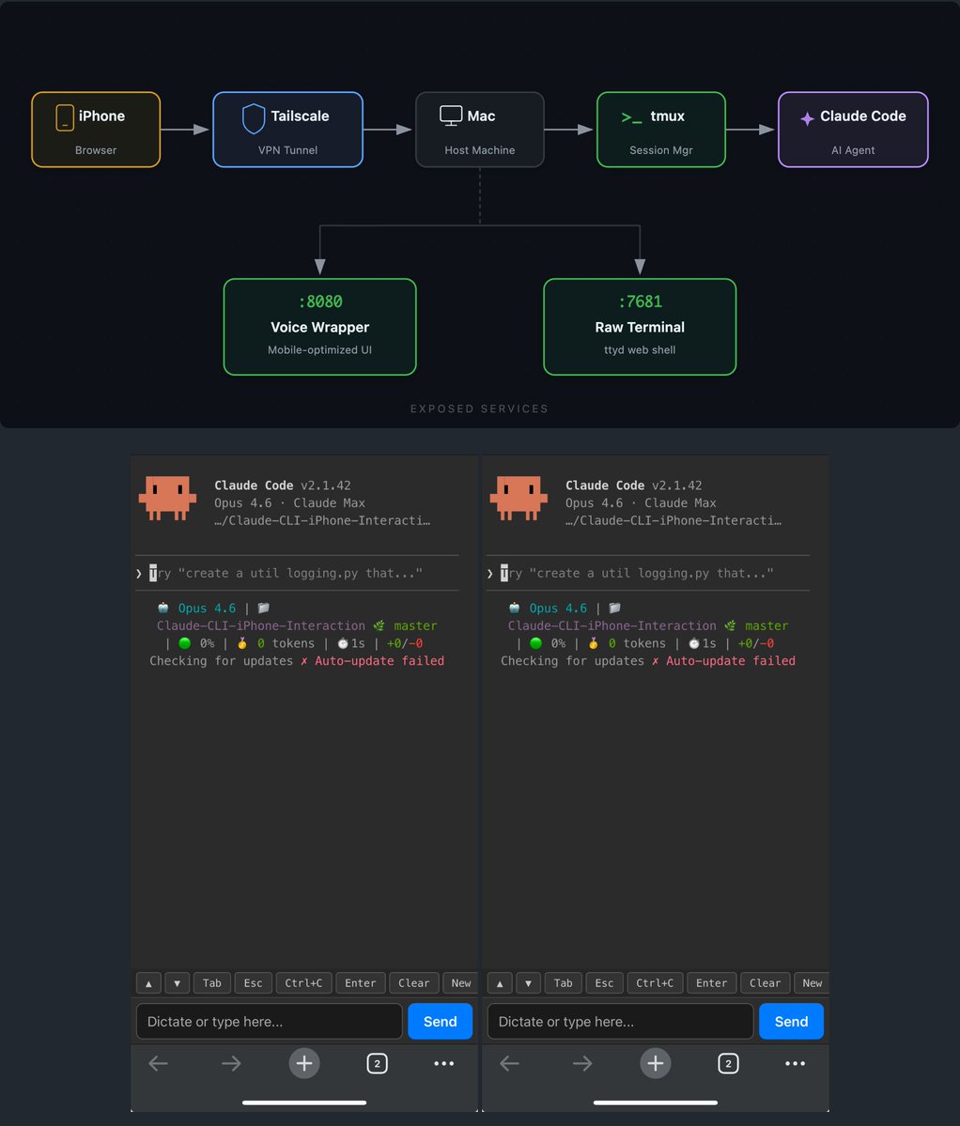
Task: Tap the up arrow key in right phone
Action: click(500, 983)
